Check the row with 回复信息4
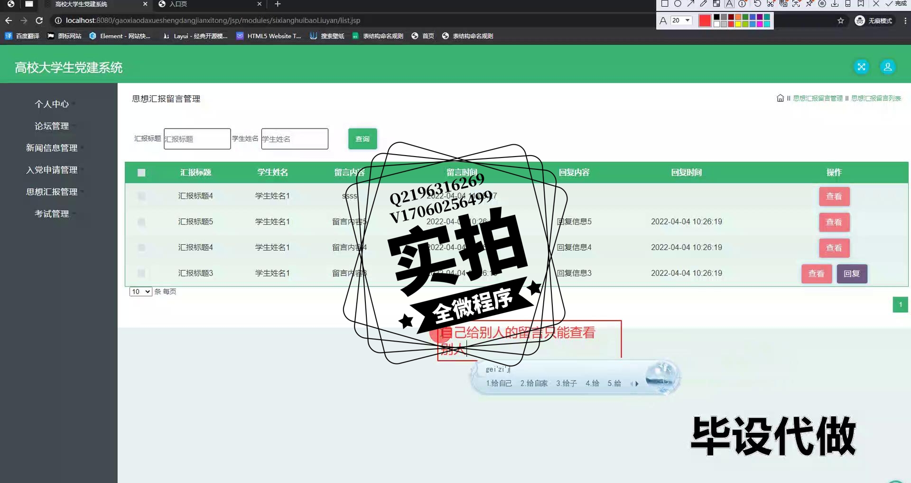This screenshot has width=911, height=483. pos(141,247)
